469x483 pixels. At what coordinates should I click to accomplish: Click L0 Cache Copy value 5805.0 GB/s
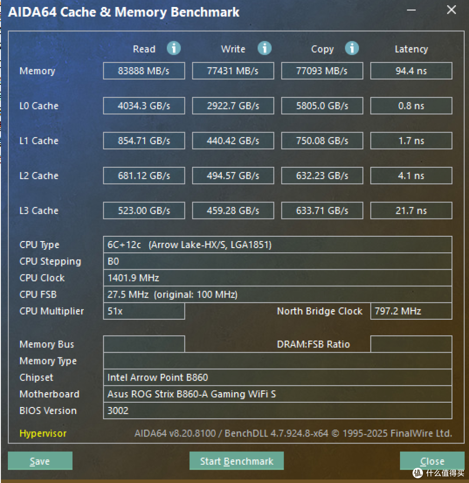(322, 106)
